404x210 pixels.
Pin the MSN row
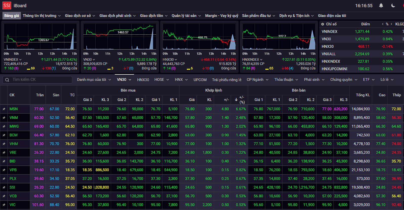click(x=4, y=109)
